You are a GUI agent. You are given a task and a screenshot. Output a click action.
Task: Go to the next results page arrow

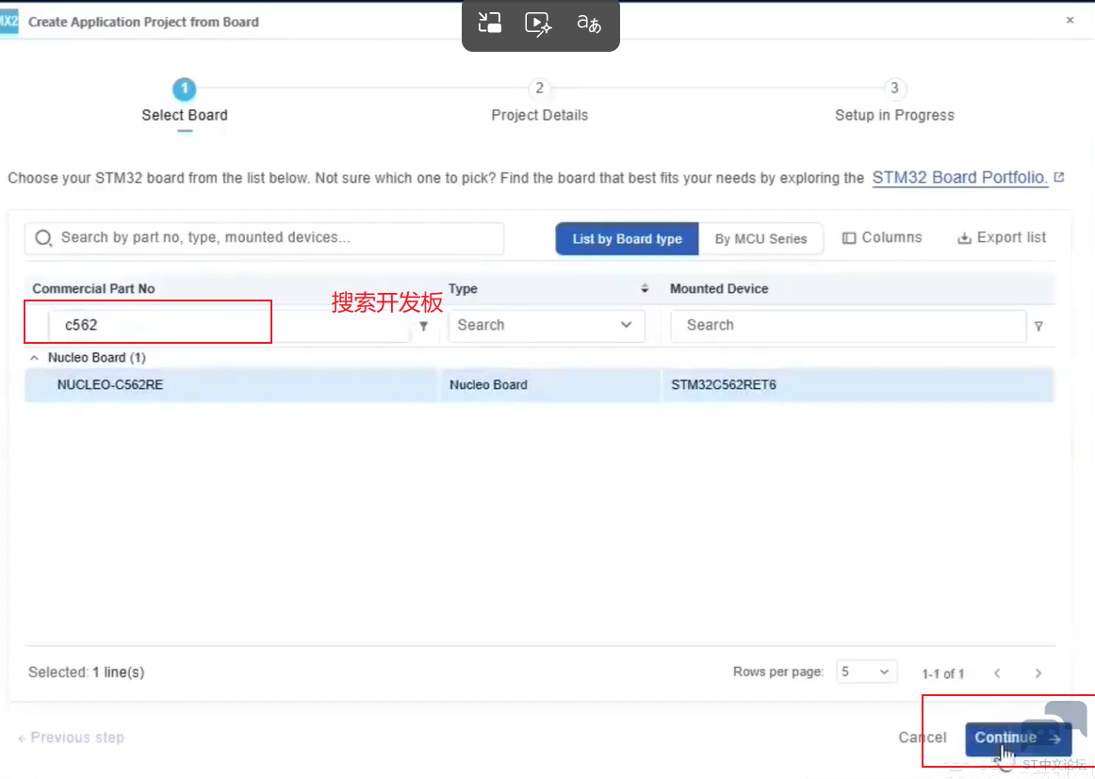pyautogui.click(x=1038, y=673)
